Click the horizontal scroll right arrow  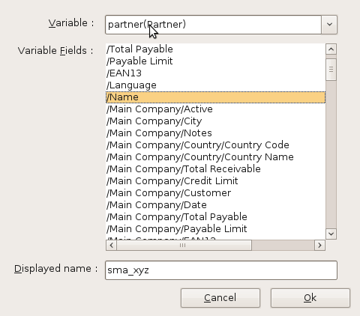[319, 245]
